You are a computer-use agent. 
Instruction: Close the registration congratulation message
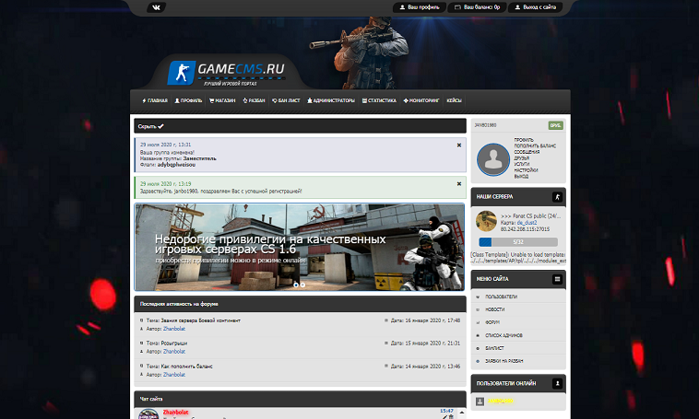coord(458,184)
